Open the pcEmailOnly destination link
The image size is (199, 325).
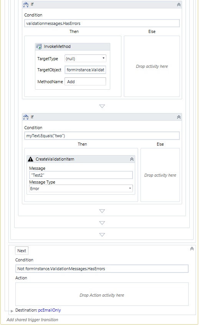click(50, 310)
